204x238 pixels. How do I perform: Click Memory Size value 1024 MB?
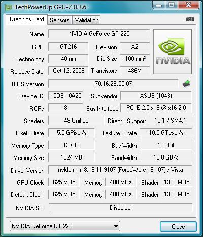pos(72,157)
